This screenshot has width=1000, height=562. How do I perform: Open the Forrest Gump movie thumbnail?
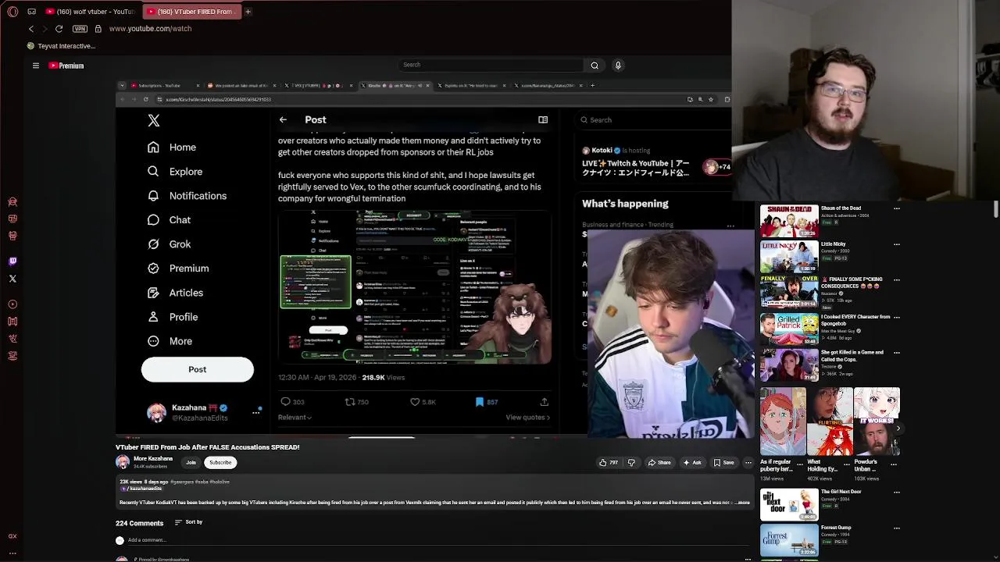click(789, 540)
